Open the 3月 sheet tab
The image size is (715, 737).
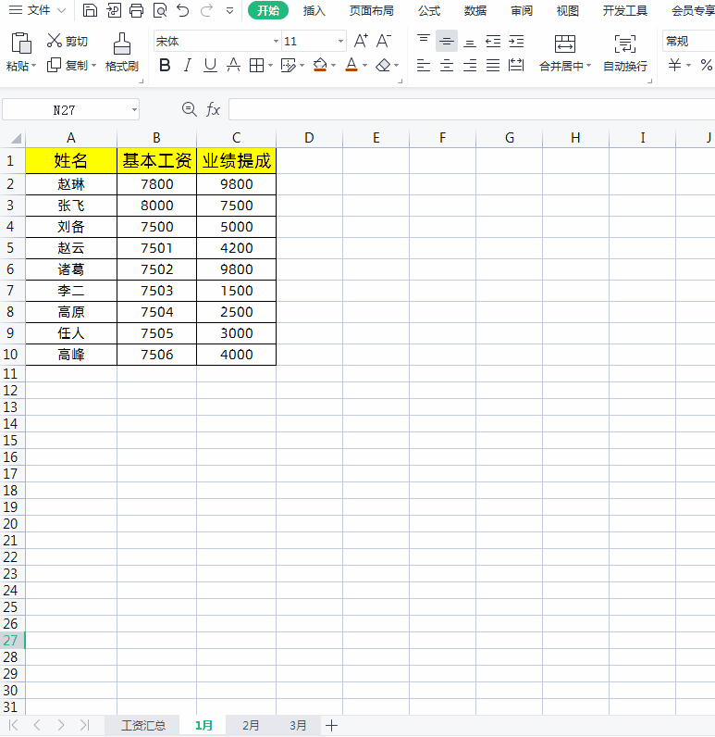pos(298,725)
